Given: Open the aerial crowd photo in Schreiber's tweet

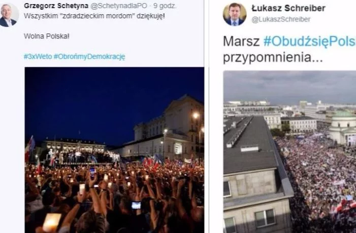Looking at the screenshot, I should tap(289, 152).
